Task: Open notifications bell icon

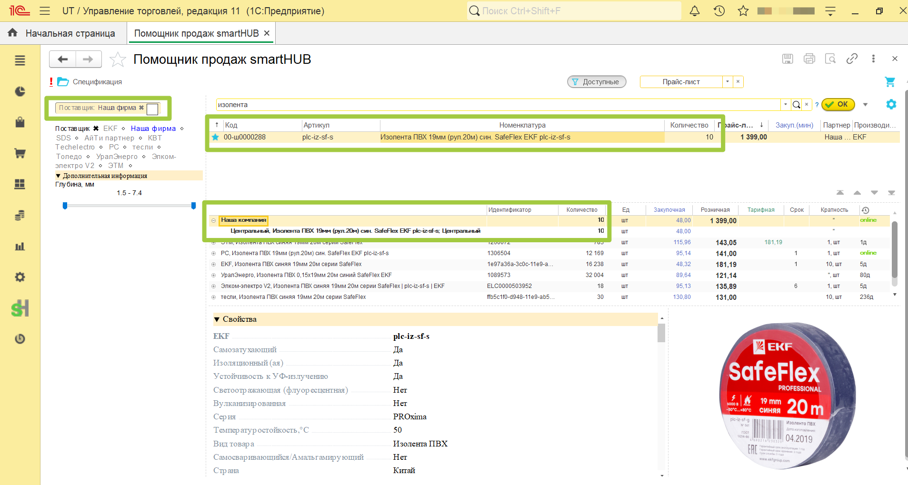Action: tap(695, 10)
